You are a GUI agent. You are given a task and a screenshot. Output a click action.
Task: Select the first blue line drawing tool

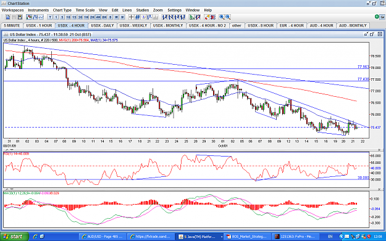(x=165, y=17)
